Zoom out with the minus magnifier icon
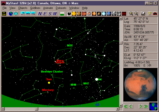159x112 pixels. (136, 14)
